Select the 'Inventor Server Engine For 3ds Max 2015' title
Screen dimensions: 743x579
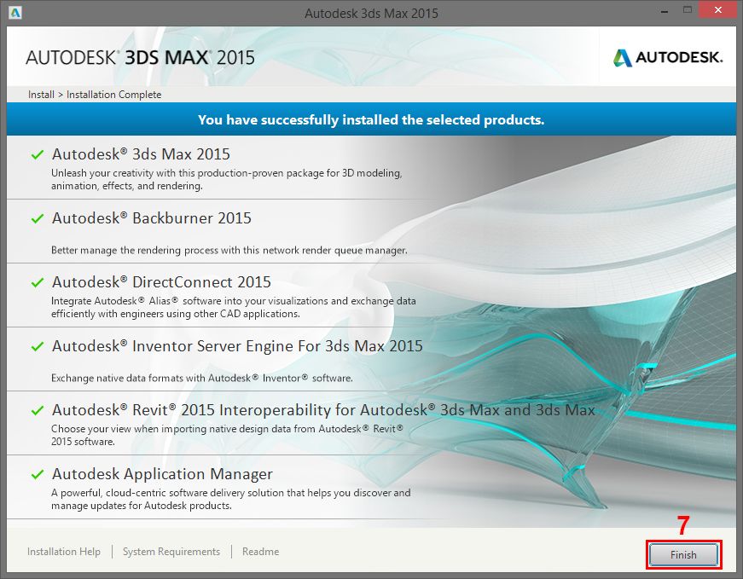237,346
